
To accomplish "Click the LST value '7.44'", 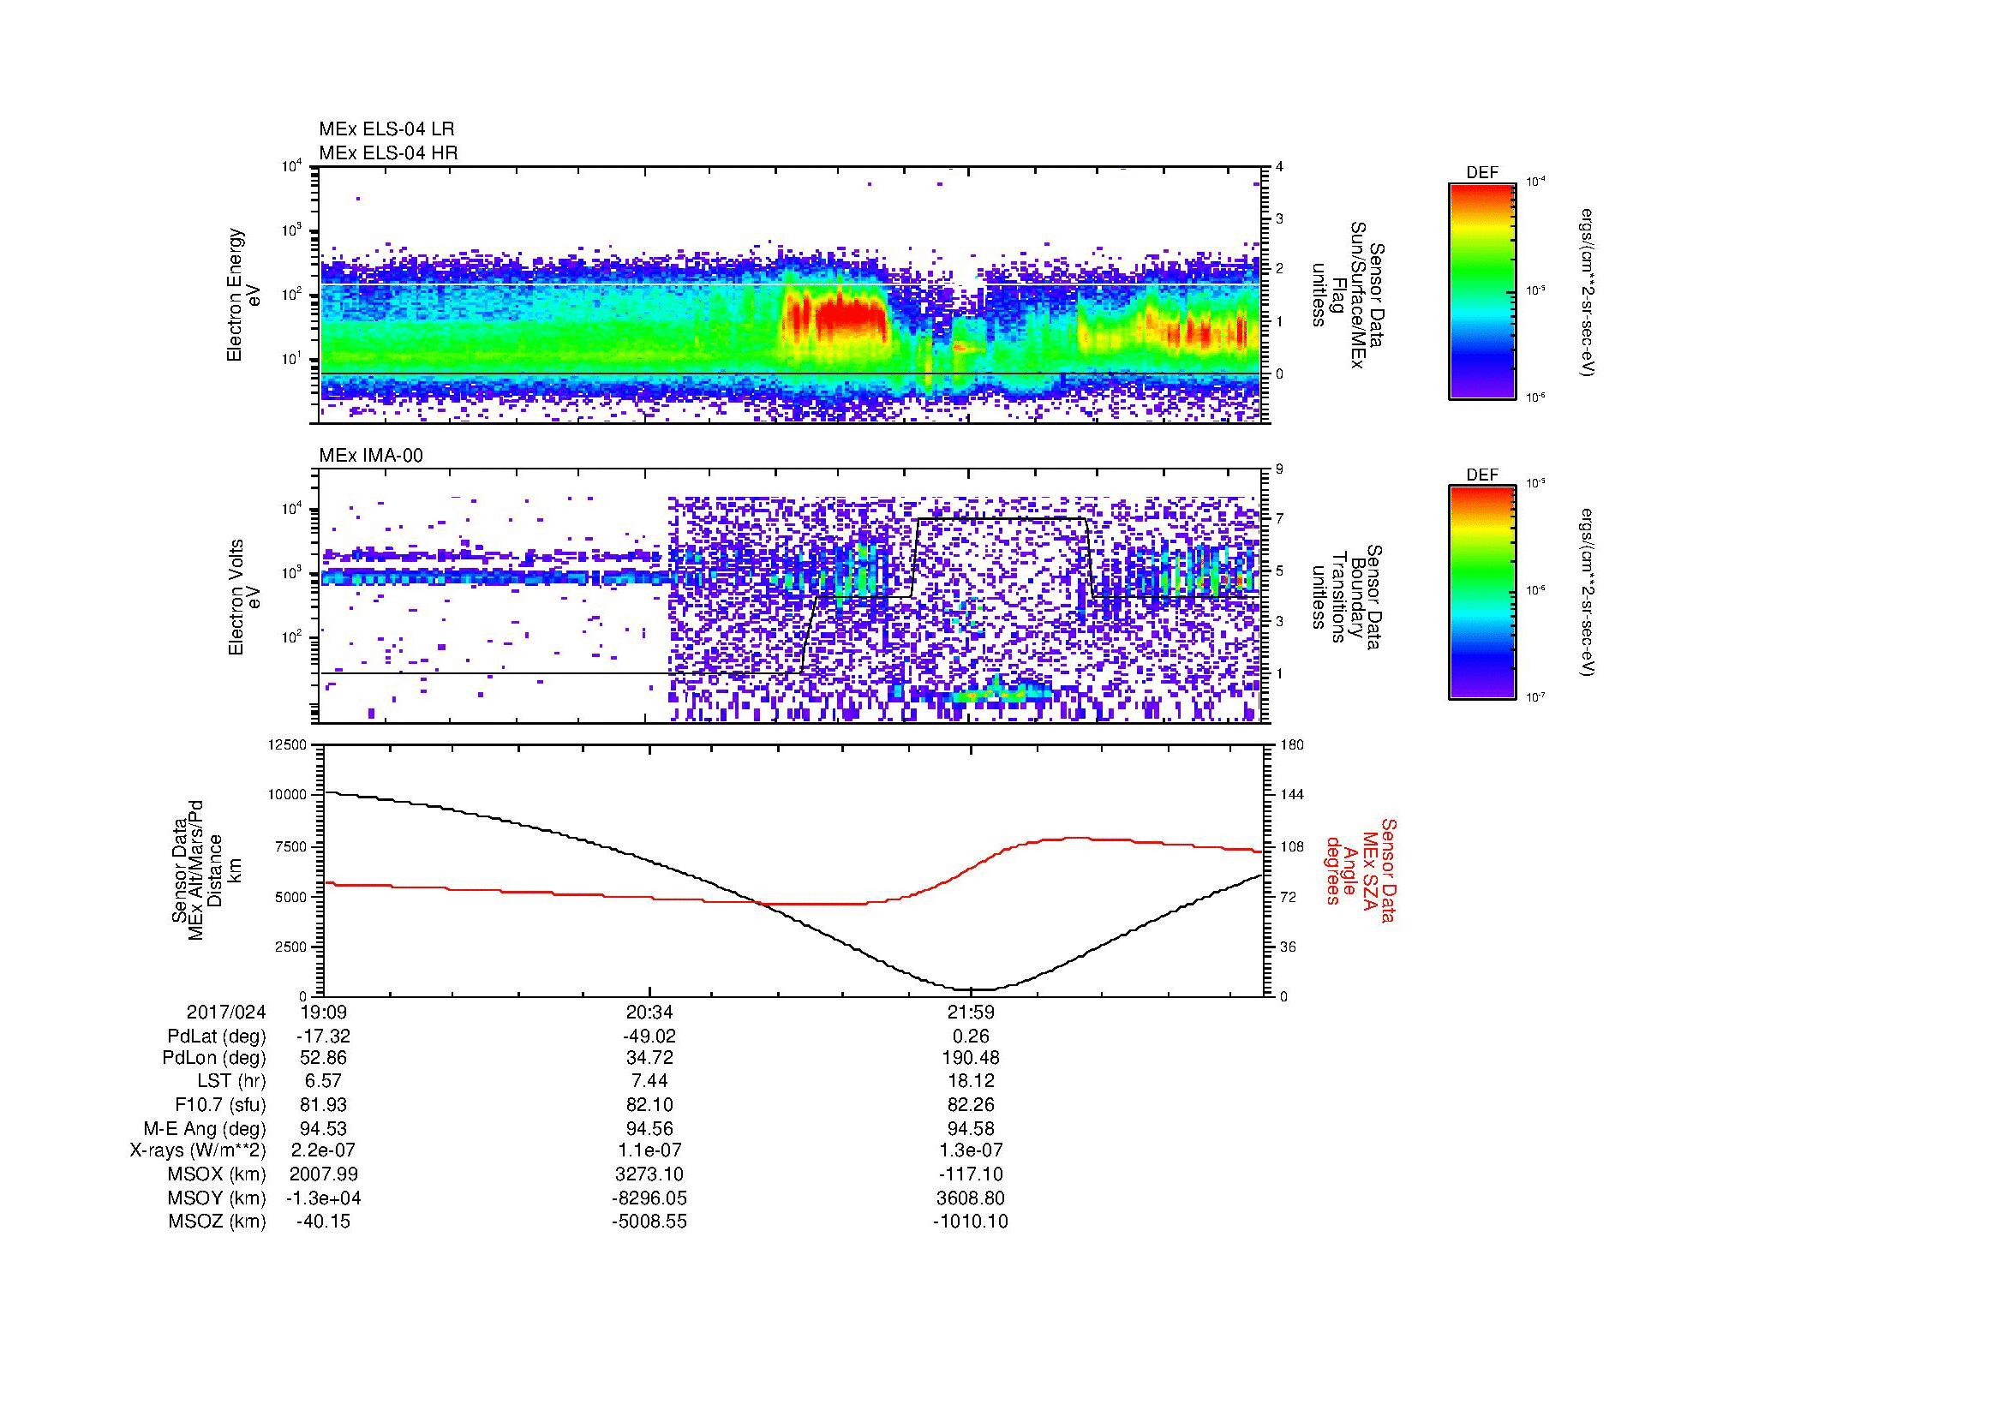I will (x=649, y=1082).
